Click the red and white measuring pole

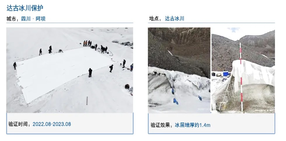coord(241,77)
